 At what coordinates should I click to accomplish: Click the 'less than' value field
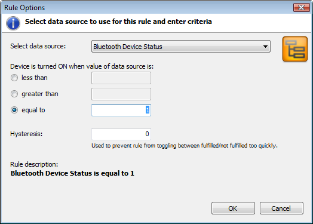tap(121, 78)
